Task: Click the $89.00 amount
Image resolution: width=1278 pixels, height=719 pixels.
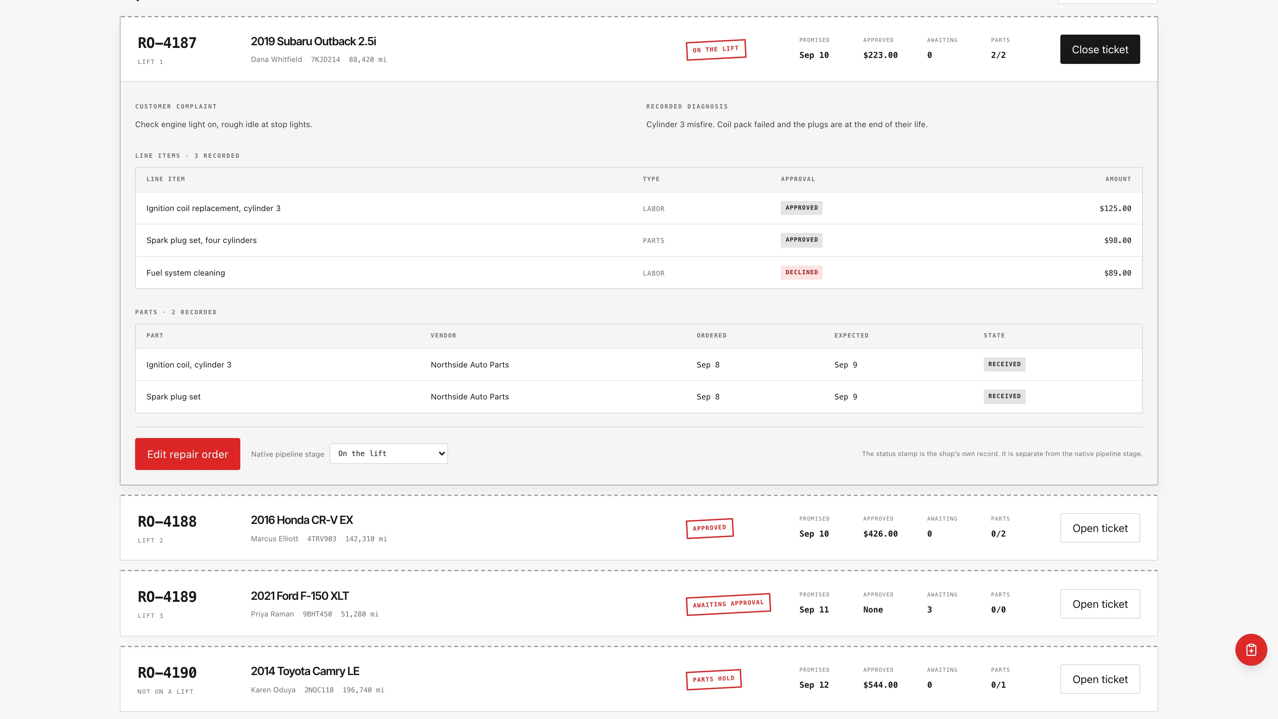Action: pos(1117,273)
